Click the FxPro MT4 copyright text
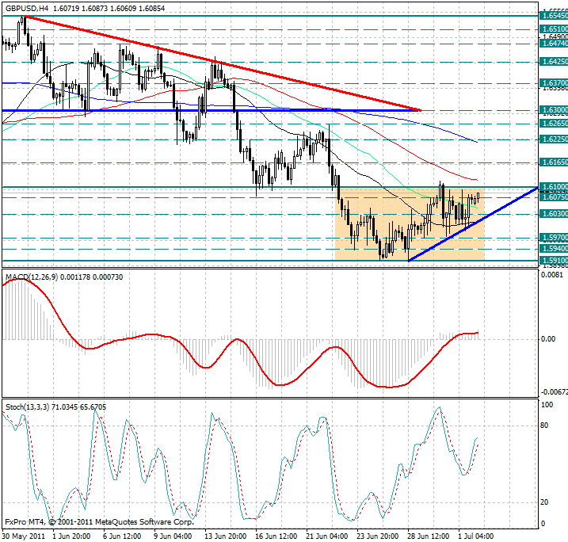This screenshot has height=542, width=568. 99,522
